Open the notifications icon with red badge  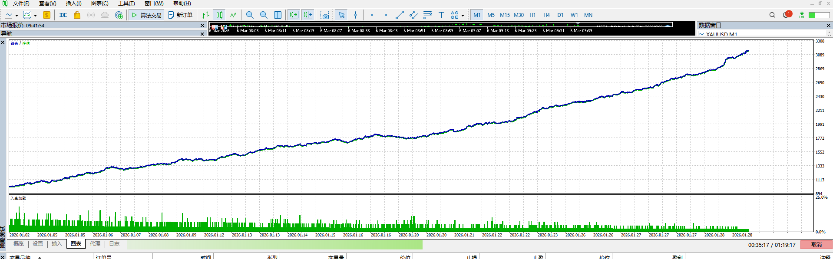[787, 15]
